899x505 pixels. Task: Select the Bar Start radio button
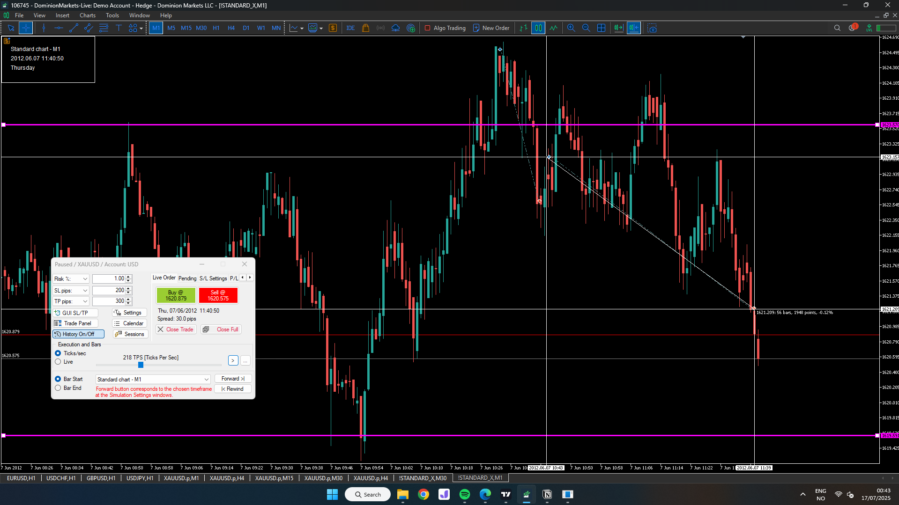[58, 379]
